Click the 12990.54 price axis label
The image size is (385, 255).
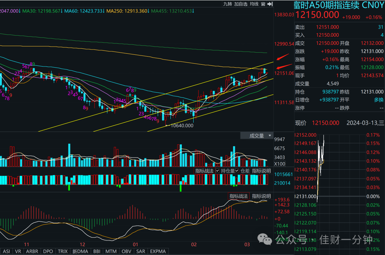[x=284, y=44]
